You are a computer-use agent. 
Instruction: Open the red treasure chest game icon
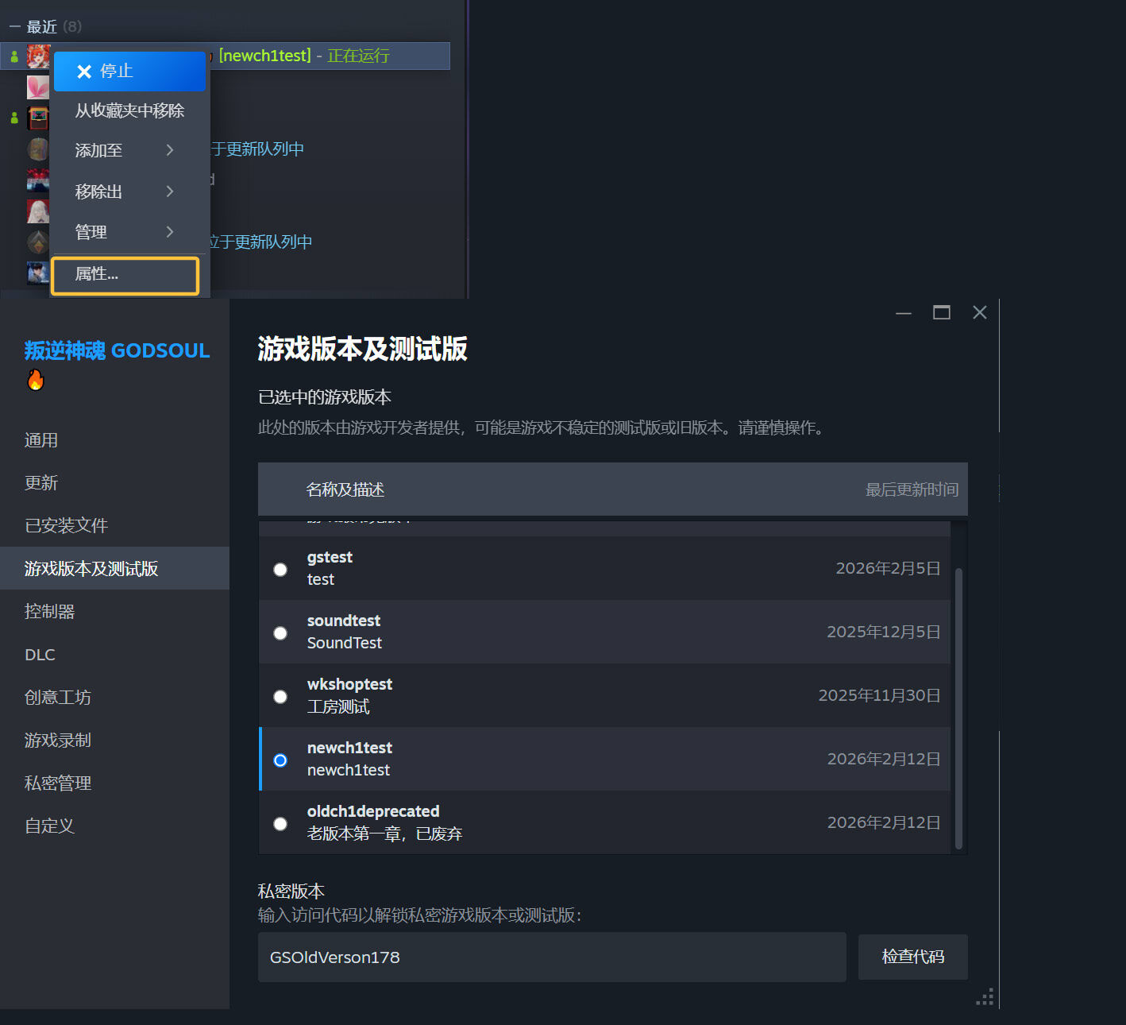pos(38,118)
